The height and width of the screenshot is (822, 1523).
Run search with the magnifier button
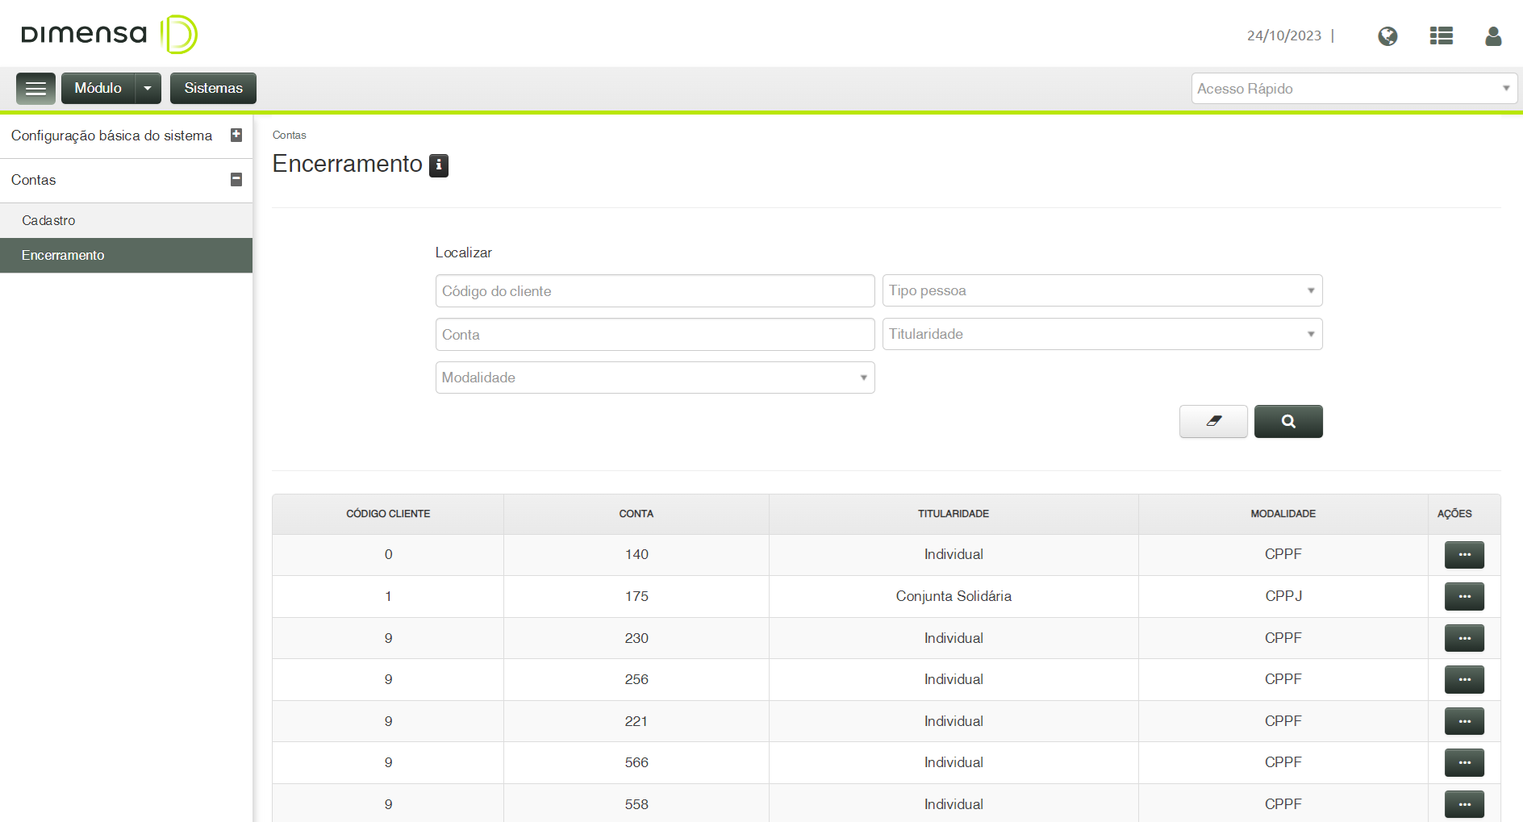pos(1288,421)
